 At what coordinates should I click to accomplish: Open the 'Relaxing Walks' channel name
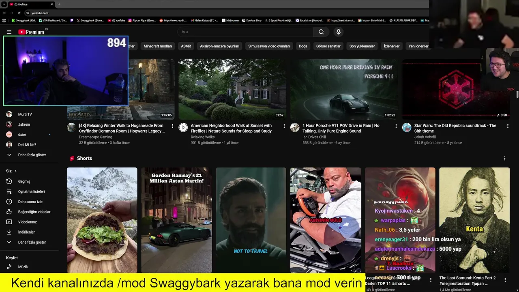[x=203, y=137]
